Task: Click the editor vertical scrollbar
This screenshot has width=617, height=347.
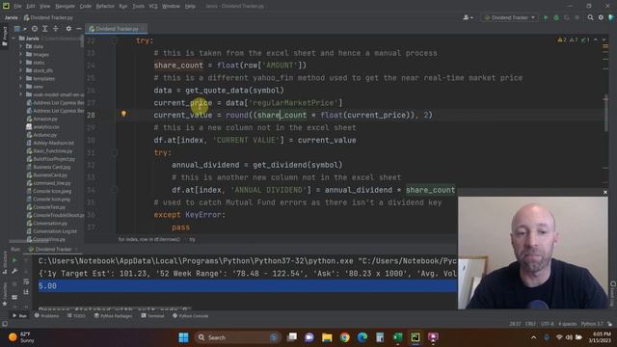Action: point(606,114)
